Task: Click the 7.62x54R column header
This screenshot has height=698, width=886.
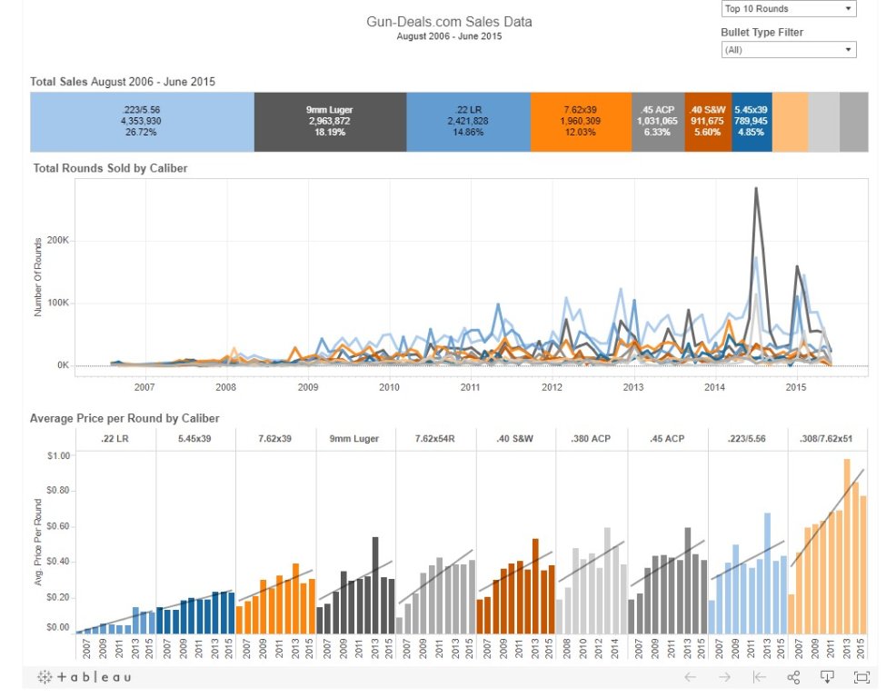Action: (435, 439)
